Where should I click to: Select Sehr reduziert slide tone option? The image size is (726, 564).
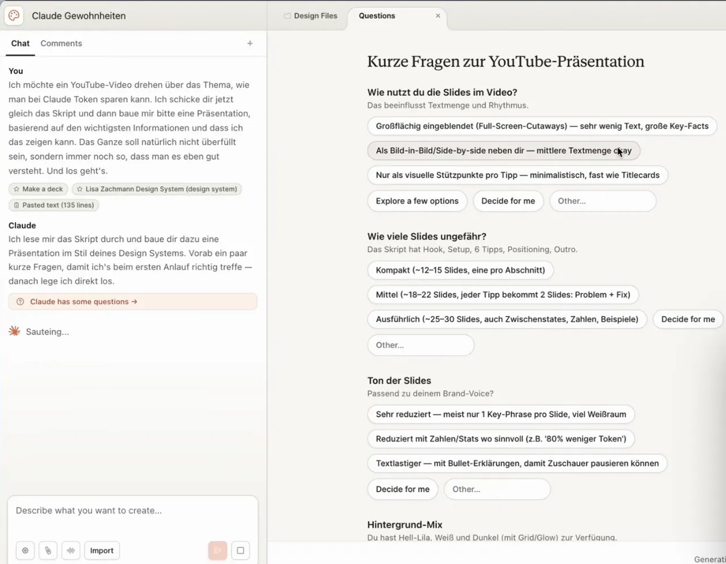click(501, 414)
